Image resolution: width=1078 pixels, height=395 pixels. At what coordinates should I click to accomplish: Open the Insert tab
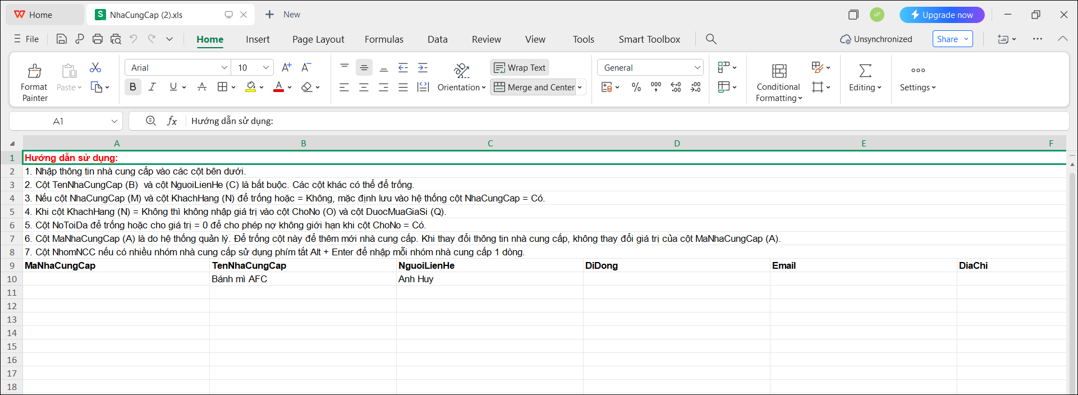click(258, 39)
